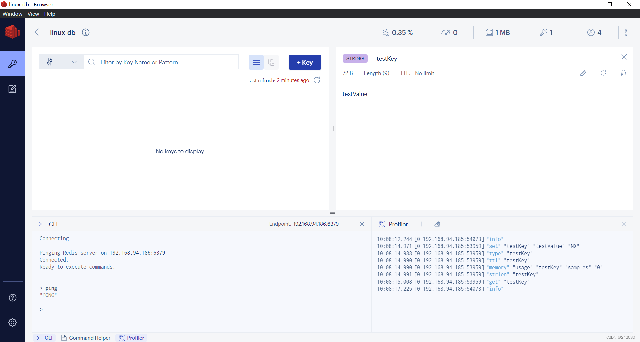Click the testKey name label
The height and width of the screenshot is (342, 640).
[387, 59]
